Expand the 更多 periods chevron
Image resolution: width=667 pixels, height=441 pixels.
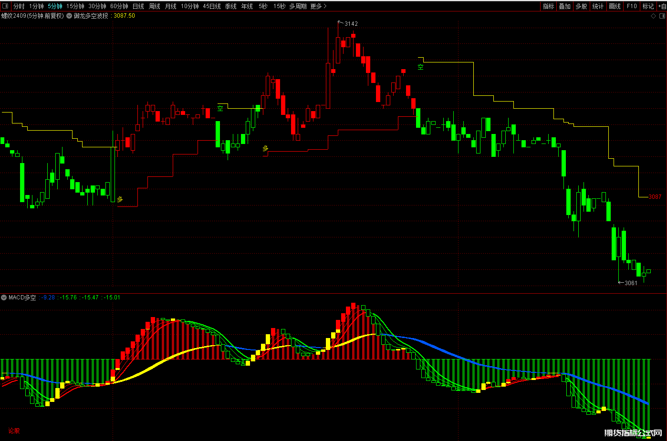click(x=325, y=6)
